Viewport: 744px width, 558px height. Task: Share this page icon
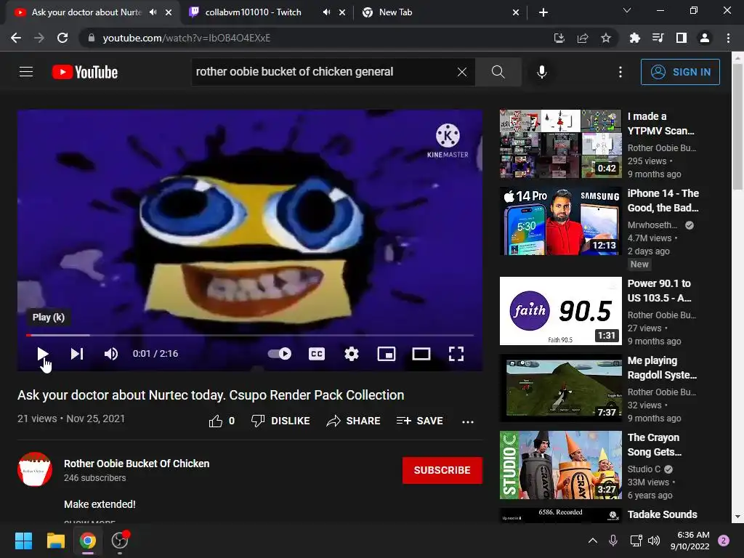(583, 38)
